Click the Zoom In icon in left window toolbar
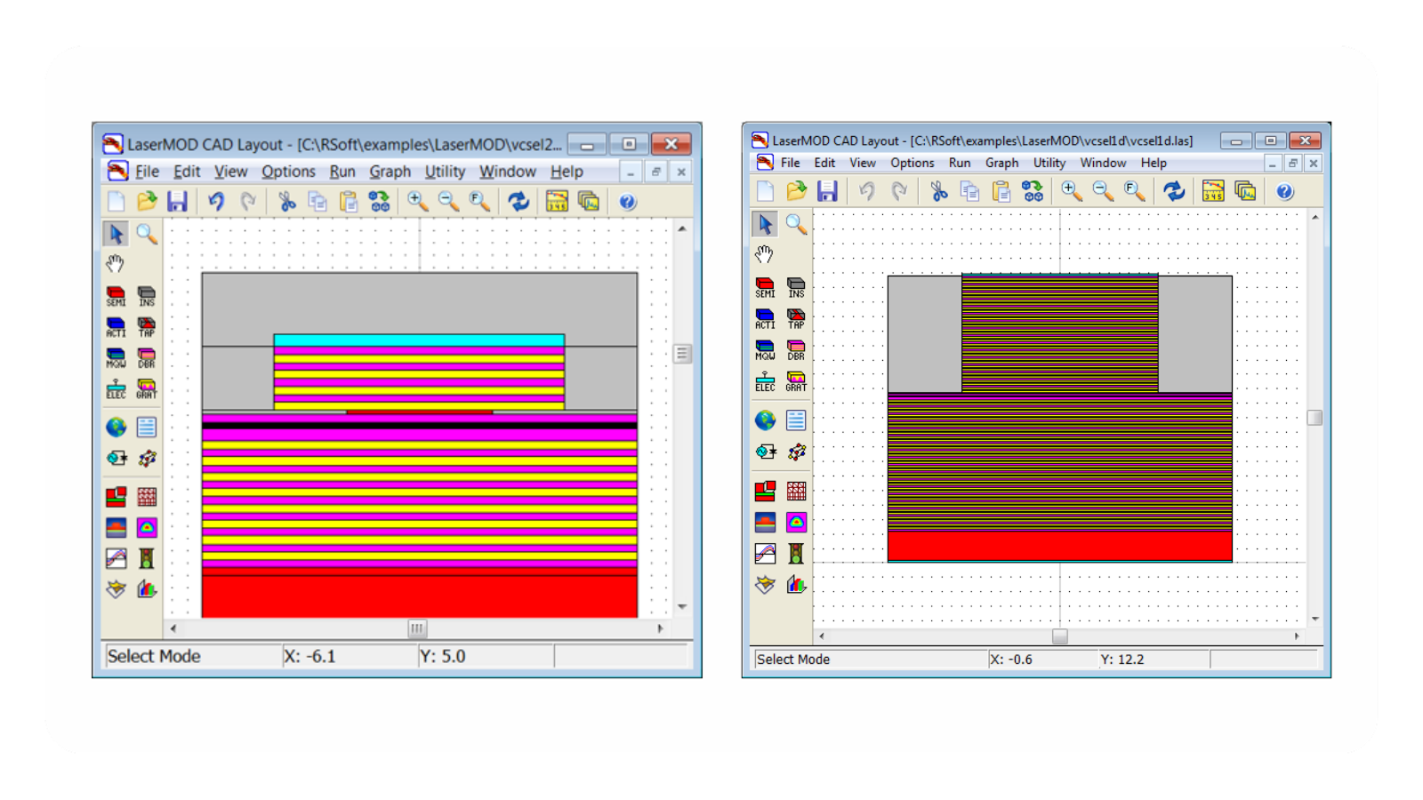The image size is (1423, 800). click(x=417, y=202)
